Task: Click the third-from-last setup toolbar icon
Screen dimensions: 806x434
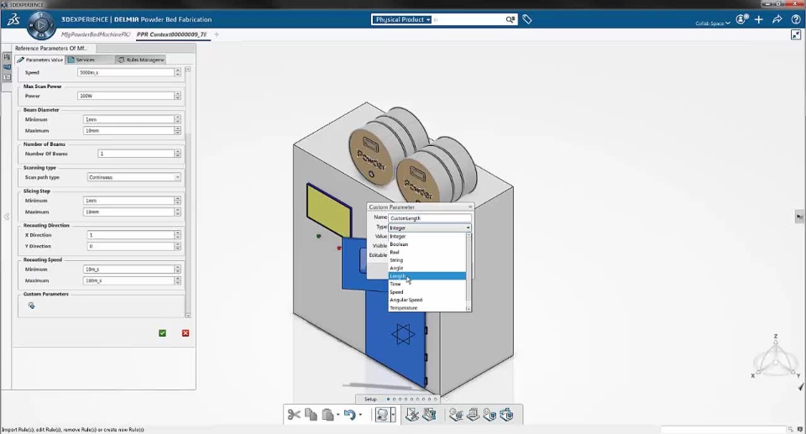Action: pos(473,415)
